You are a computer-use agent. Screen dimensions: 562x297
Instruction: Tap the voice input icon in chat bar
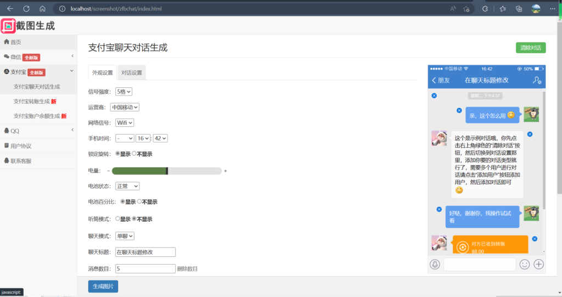tap(435, 265)
